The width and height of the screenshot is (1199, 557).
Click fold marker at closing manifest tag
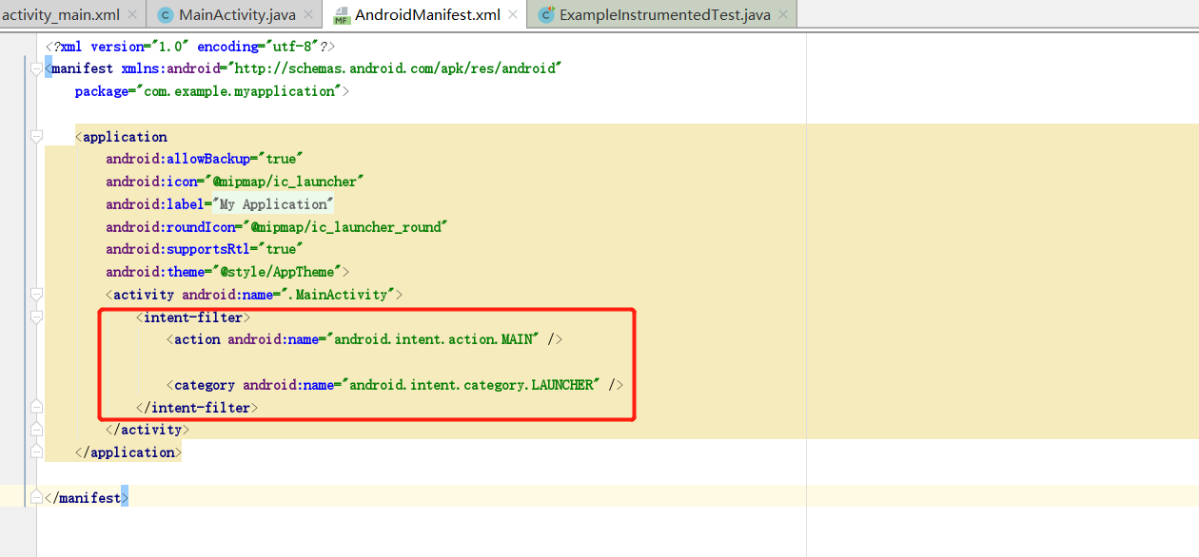[x=37, y=497]
